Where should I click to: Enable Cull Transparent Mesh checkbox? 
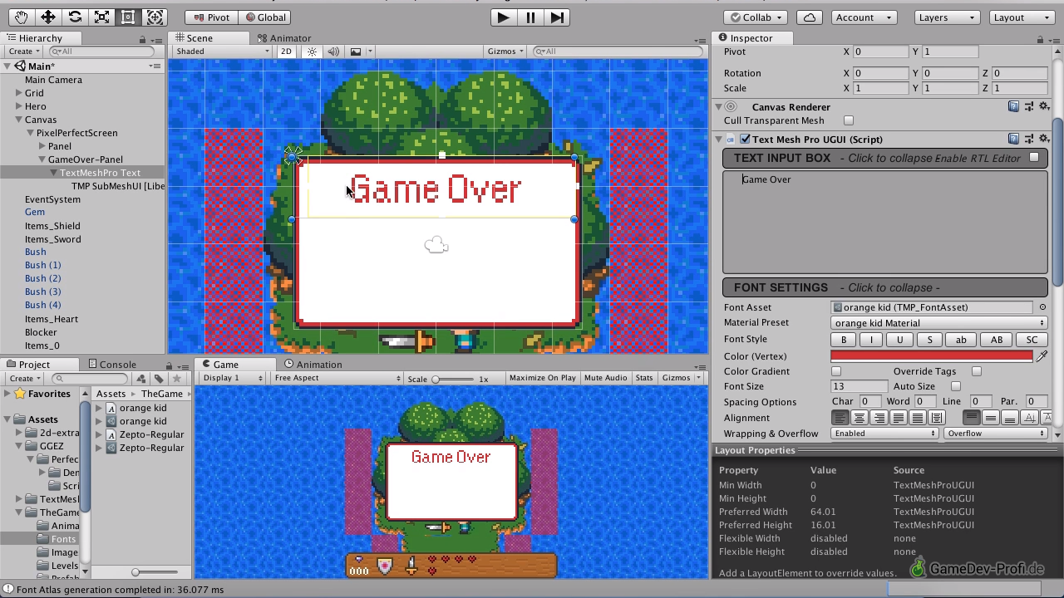(849, 120)
